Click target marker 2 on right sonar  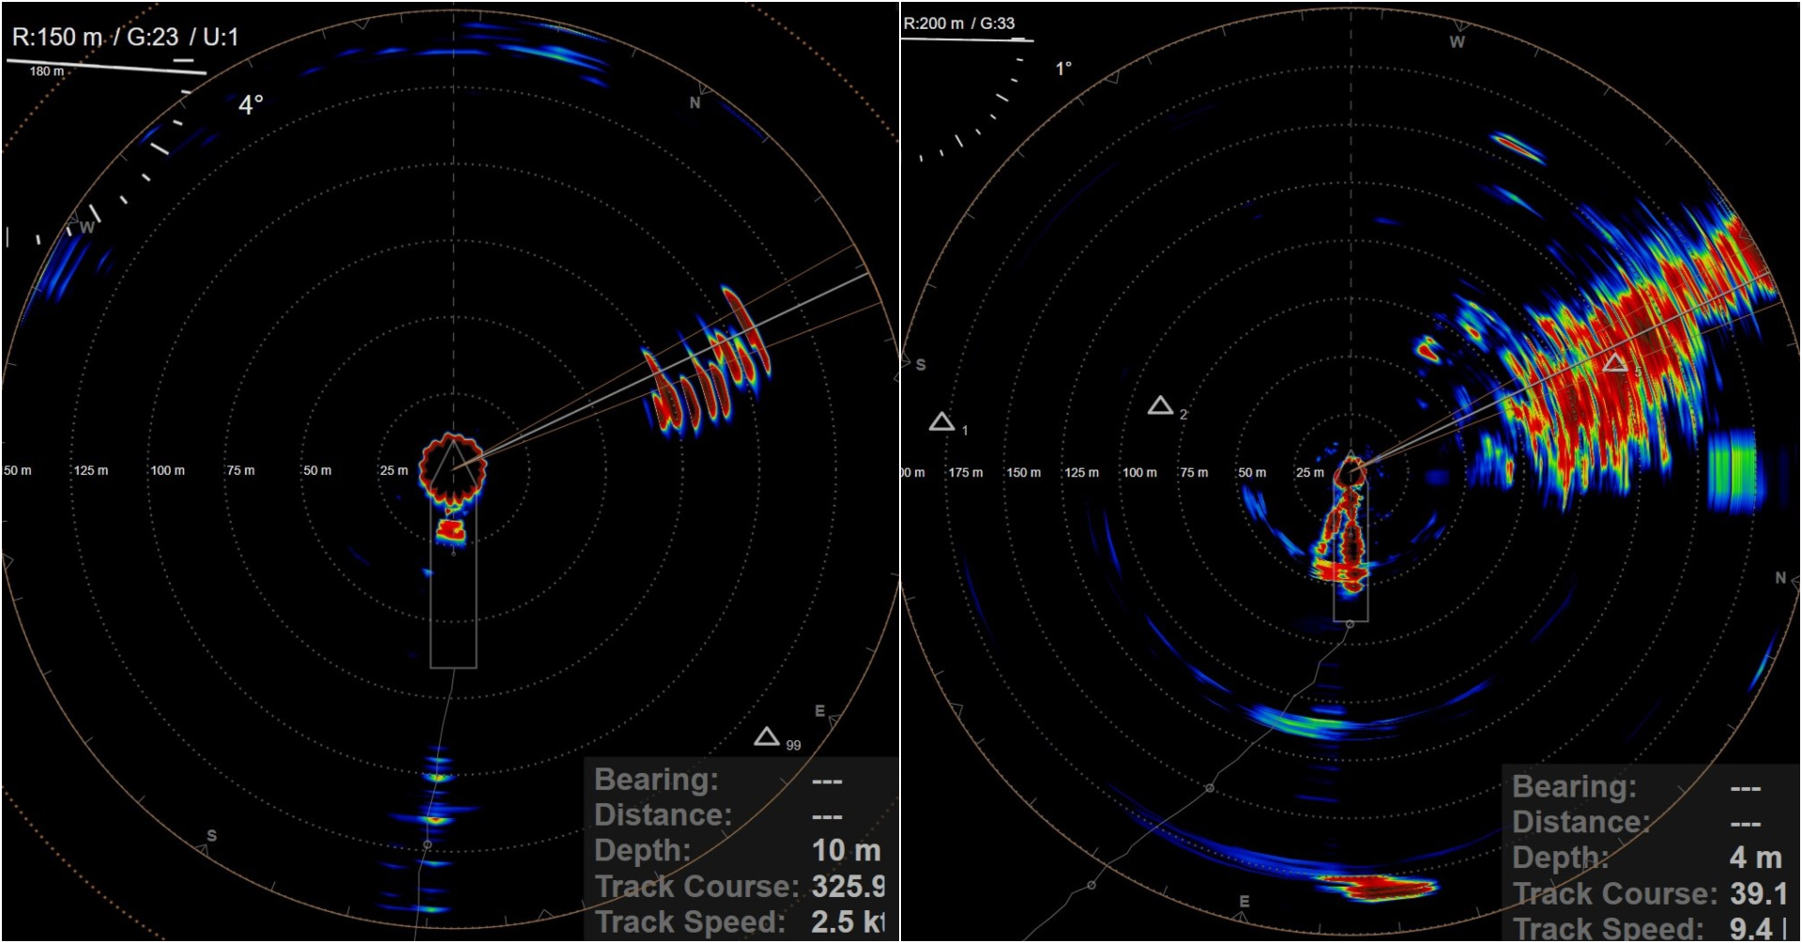click(x=1159, y=405)
